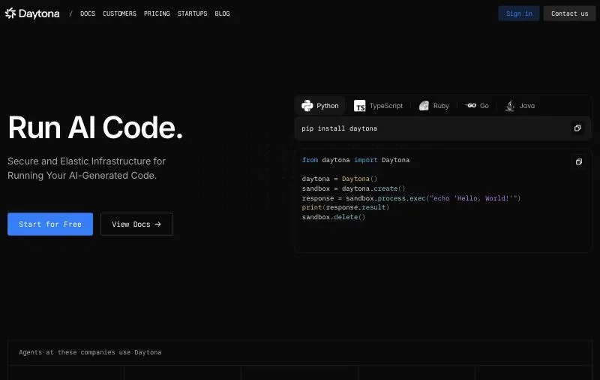Click the 'print(response.result)' code line
Viewport: 600px width, 380px height.
345,207
